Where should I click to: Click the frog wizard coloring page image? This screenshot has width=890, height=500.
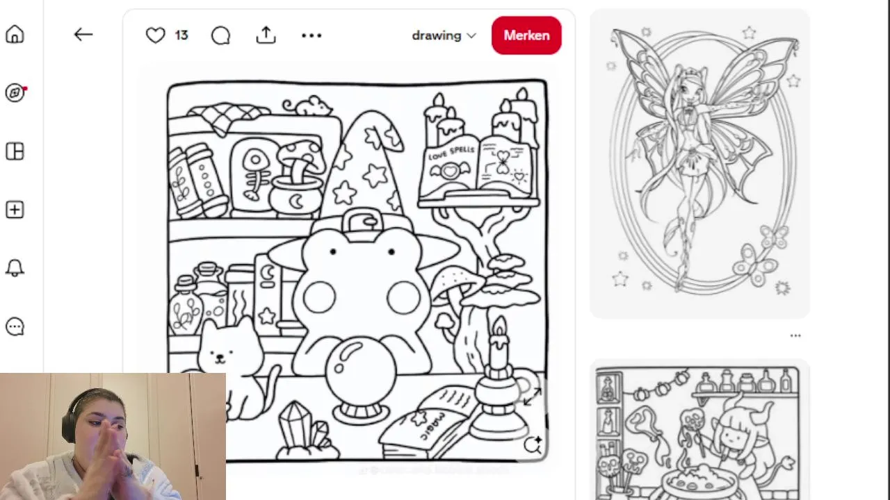(357, 271)
